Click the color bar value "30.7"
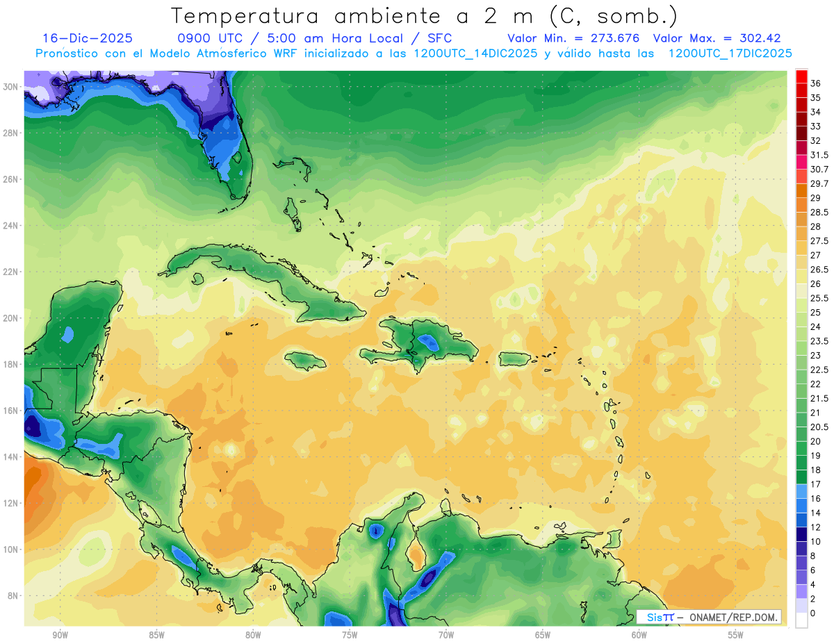834x644 pixels. click(x=819, y=170)
